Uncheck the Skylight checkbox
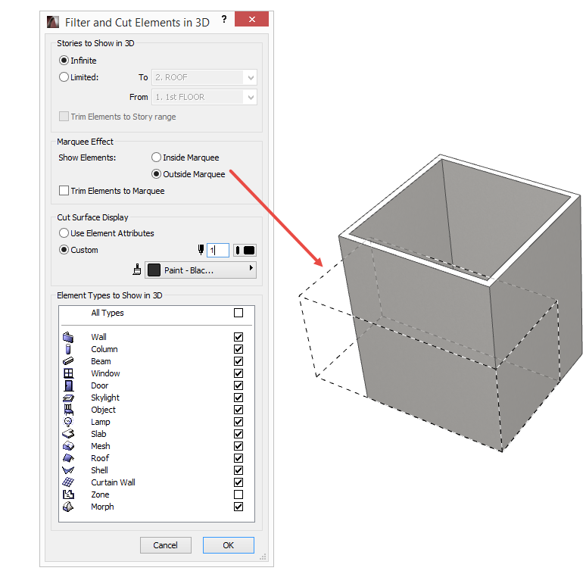 pos(238,398)
